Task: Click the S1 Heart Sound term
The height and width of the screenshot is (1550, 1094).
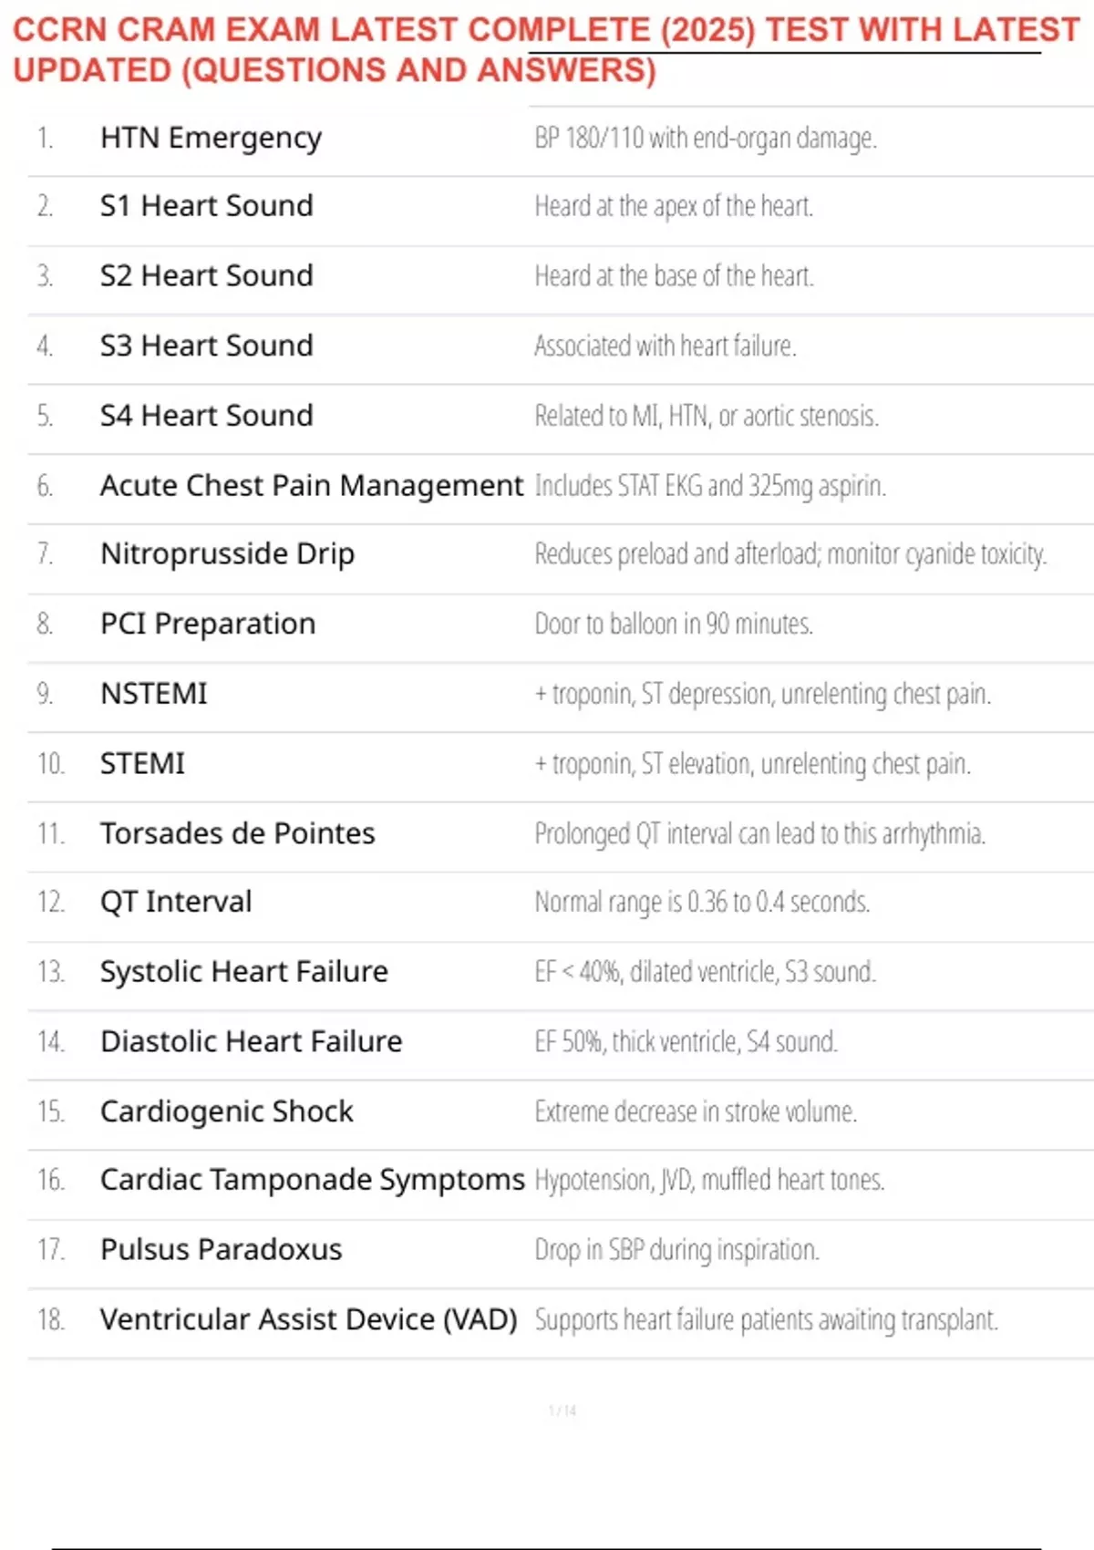Action: 207,206
